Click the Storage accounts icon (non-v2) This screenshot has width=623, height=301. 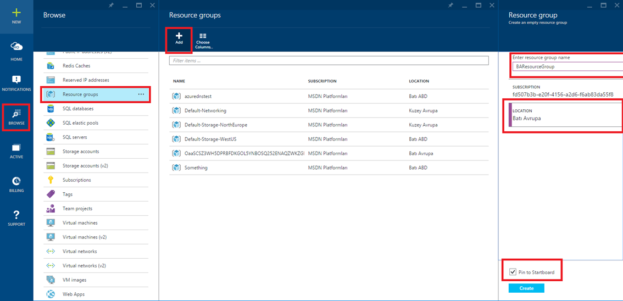pos(51,151)
